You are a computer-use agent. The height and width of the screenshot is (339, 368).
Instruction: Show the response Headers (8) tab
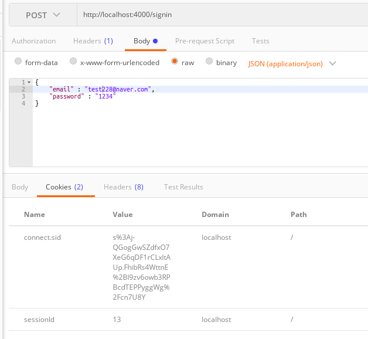123,187
